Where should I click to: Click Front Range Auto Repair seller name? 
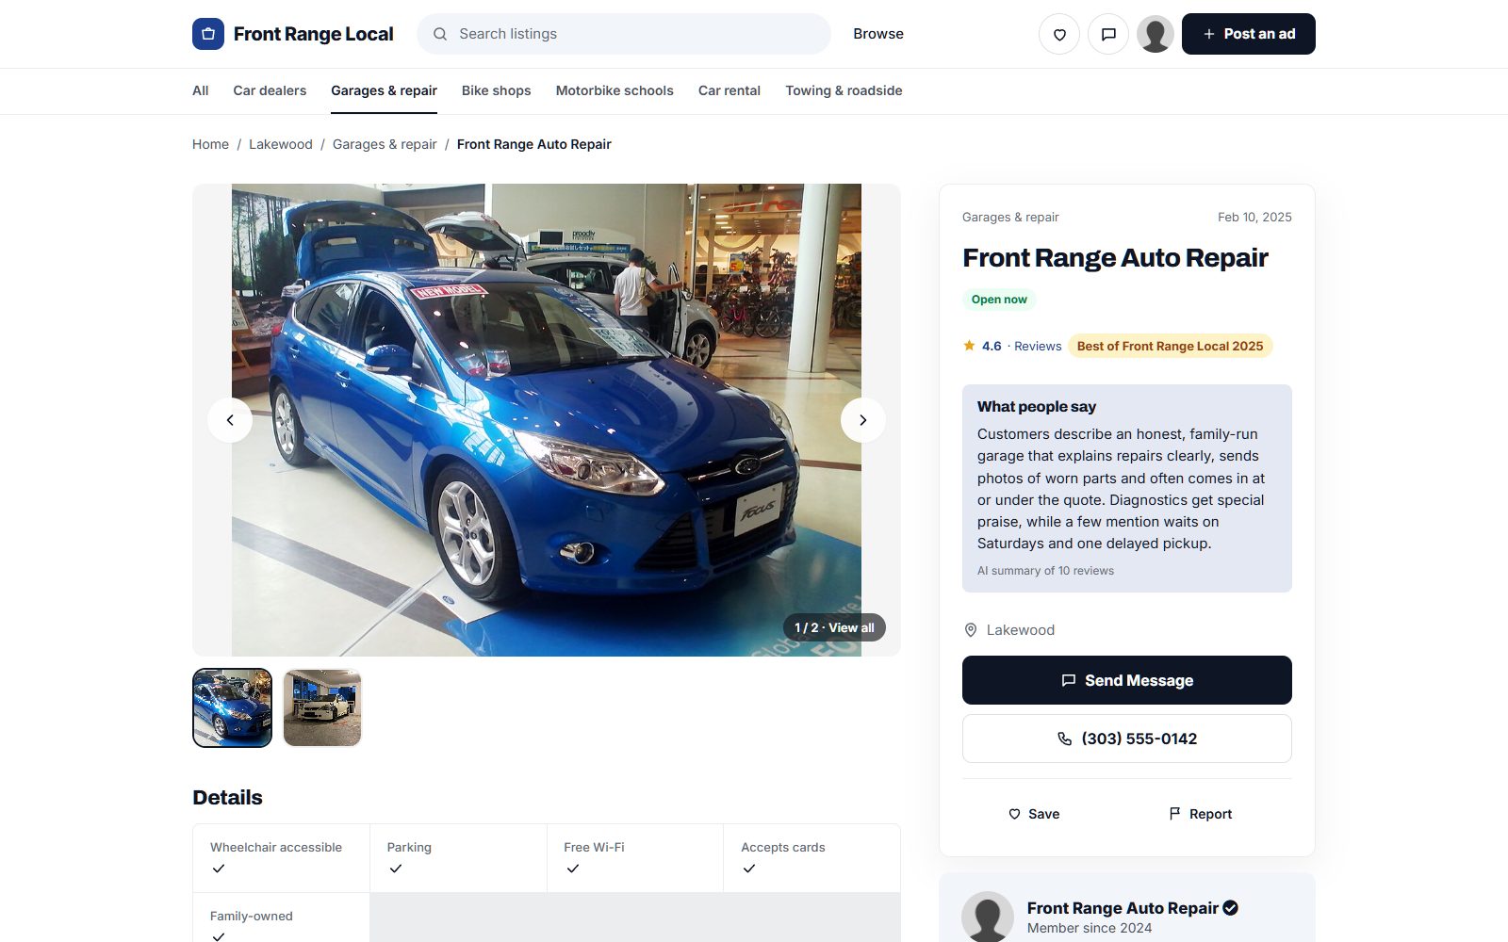pyautogui.click(x=1123, y=908)
